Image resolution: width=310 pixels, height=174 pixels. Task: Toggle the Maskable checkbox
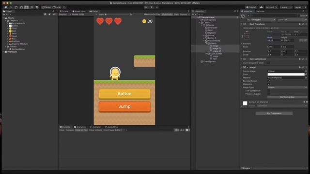pos(268,84)
